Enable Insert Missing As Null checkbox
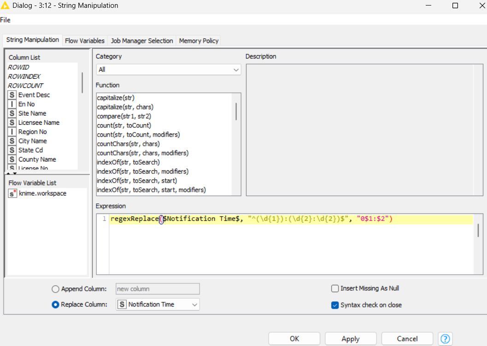Viewport: 487px width, 346px height. [335, 288]
